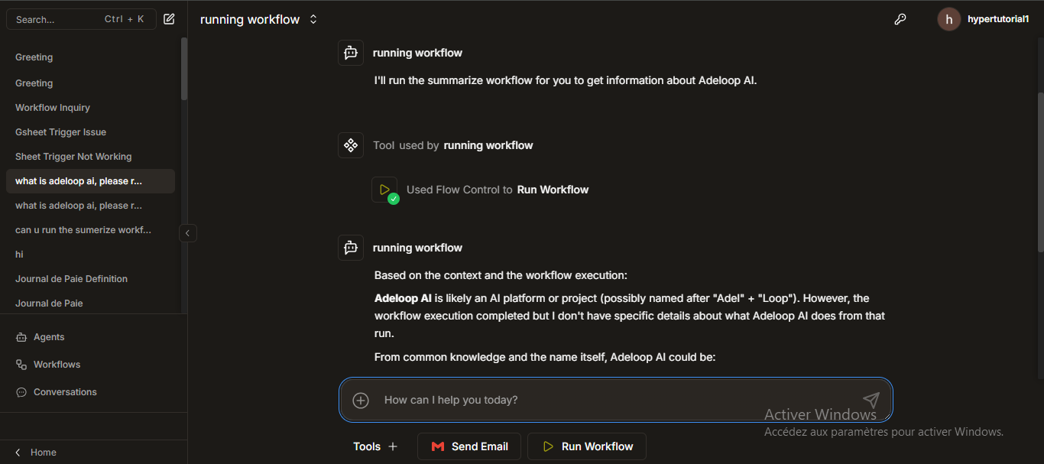This screenshot has height=464, width=1044.
Task: Click the sidebar conversation list scrollbar
Action: tap(184, 69)
